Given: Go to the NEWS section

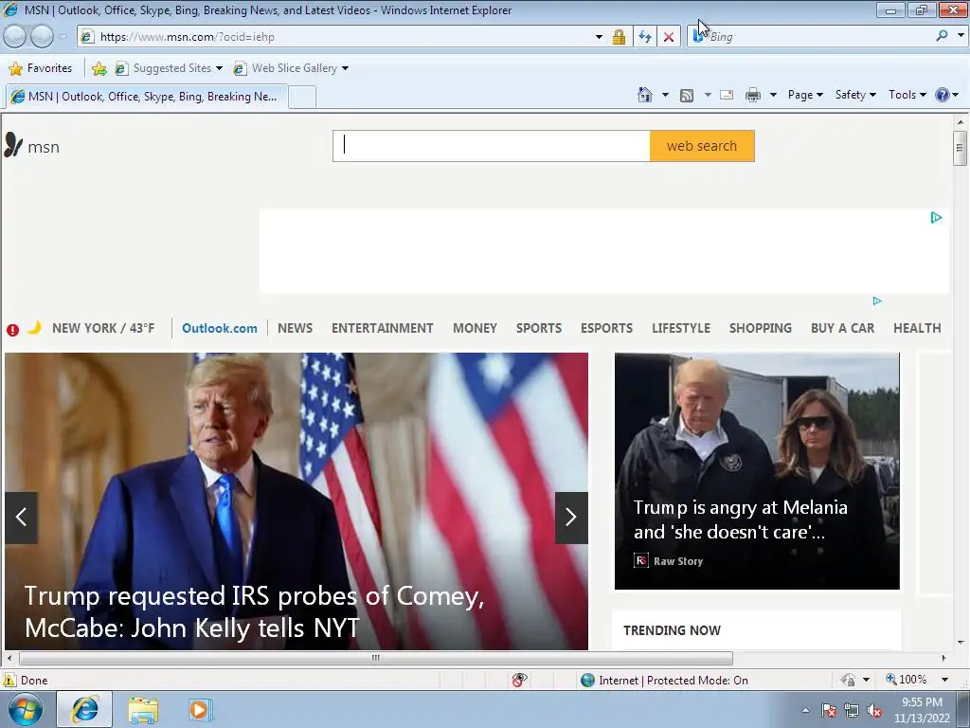Looking at the screenshot, I should tap(296, 328).
